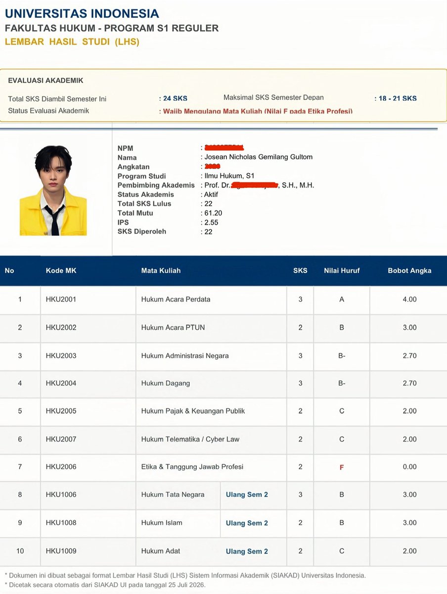Image resolution: width=447 pixels, height=594 pixels.
Task: Click grade A for Hukum Acara Perdata
Action: click(x=342, y=299)
